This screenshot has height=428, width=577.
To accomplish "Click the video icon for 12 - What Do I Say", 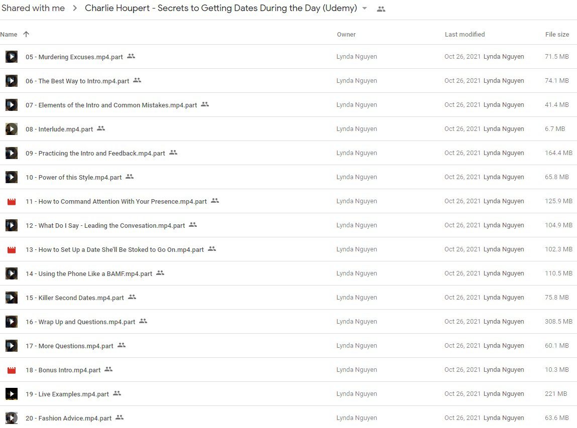I will pyautogui.click(x=12, y=225).
